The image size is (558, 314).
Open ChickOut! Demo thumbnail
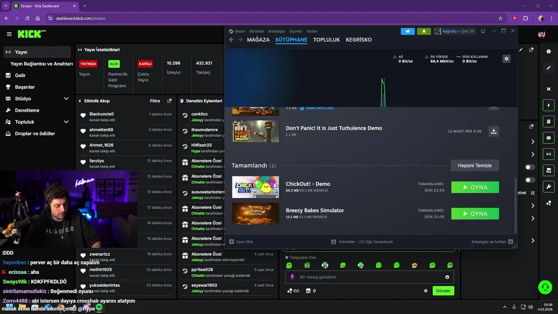pos(255,187)
